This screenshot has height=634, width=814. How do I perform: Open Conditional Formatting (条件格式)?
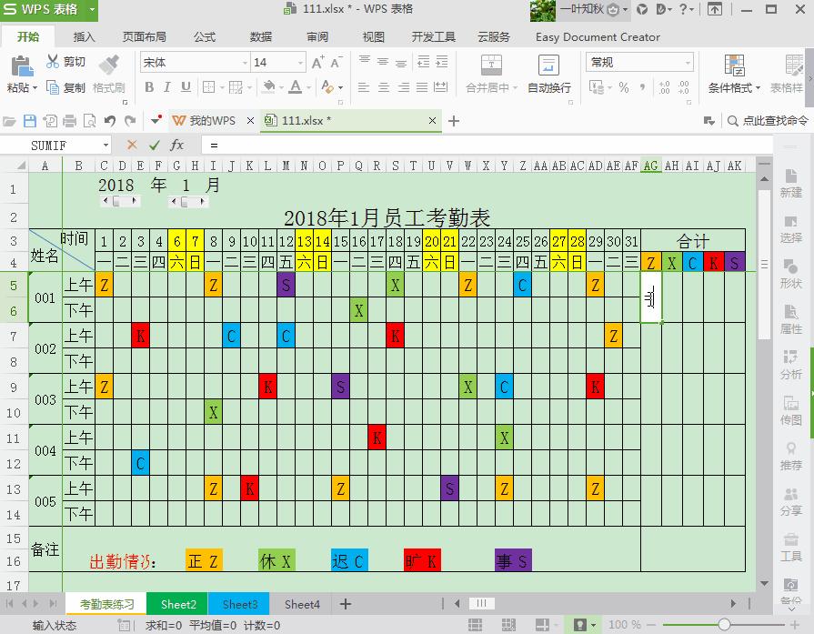(734, 65)
